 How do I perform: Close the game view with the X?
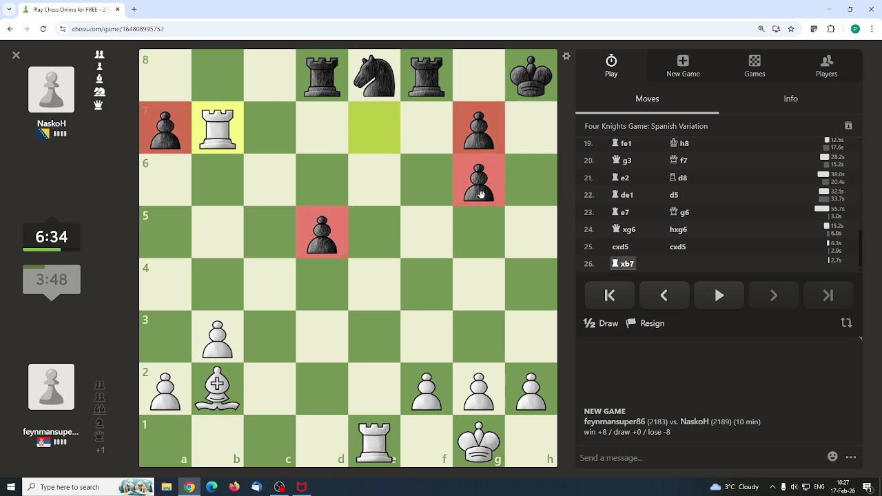[16, 55]
